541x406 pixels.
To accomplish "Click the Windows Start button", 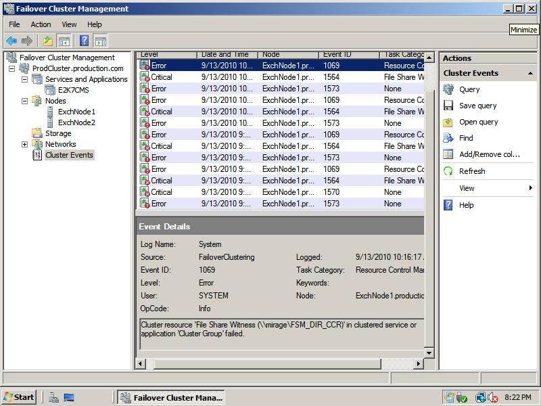I will click(19, 397).
